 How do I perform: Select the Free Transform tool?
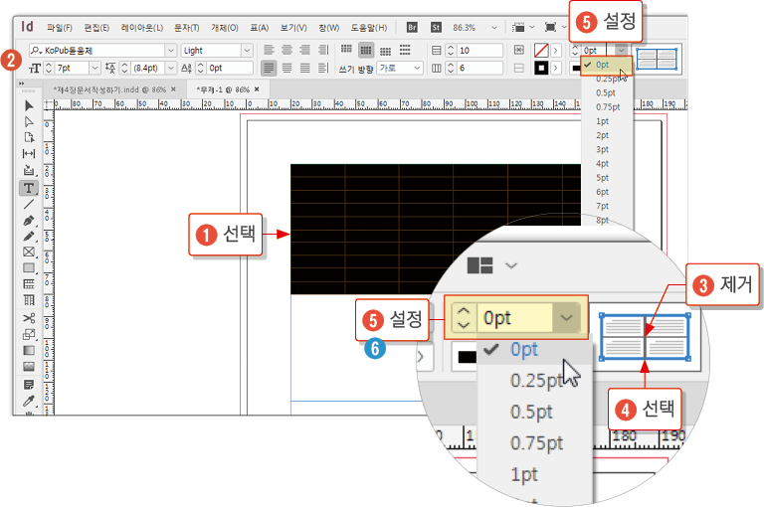click(29, 335)
